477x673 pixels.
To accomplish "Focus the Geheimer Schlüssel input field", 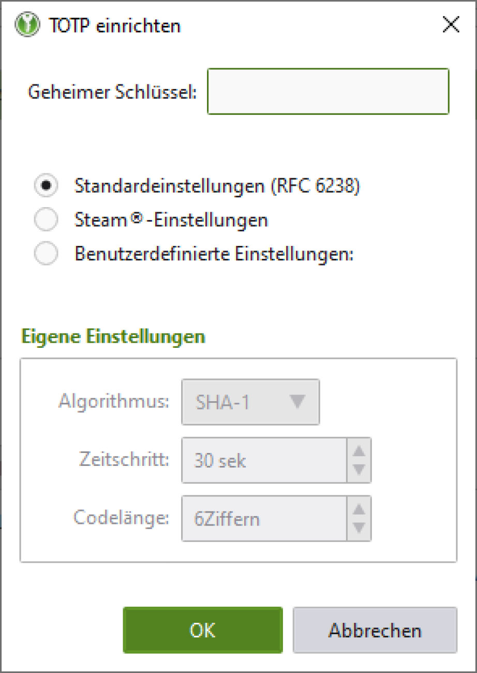I will click(x=327, y=92).
